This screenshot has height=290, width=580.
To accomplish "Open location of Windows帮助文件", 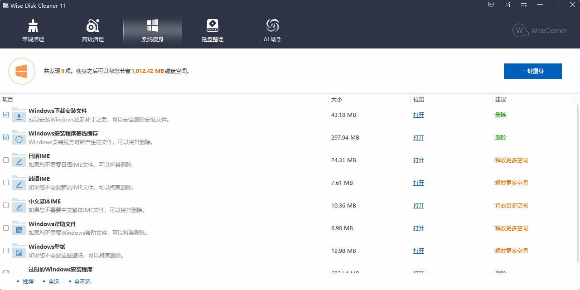I will 419,228.
